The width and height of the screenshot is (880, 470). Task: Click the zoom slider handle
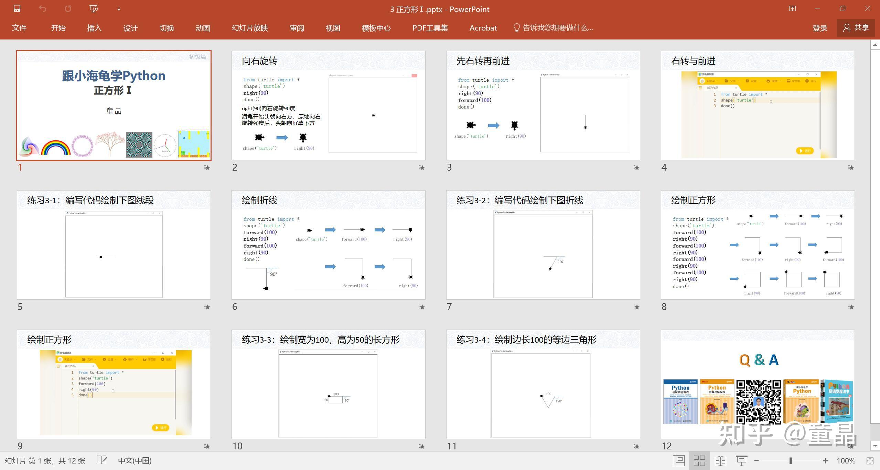[791, 461]
